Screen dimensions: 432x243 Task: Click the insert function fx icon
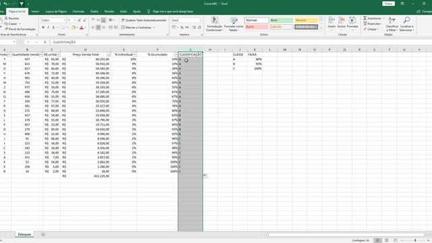pyautogui.click(x=45, y=42)
